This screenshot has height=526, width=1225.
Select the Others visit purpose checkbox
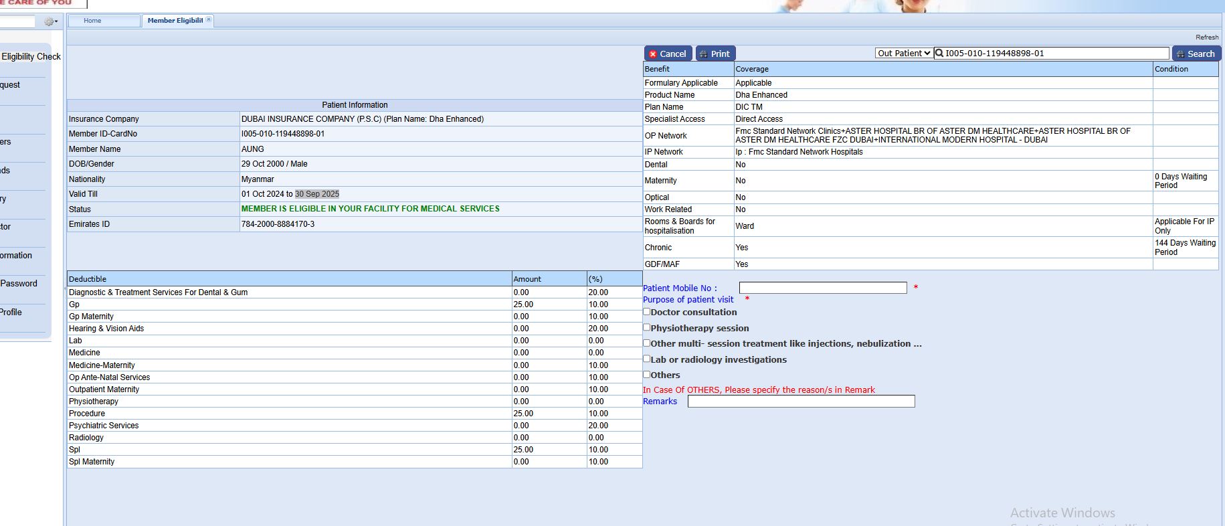pos(647,375)
